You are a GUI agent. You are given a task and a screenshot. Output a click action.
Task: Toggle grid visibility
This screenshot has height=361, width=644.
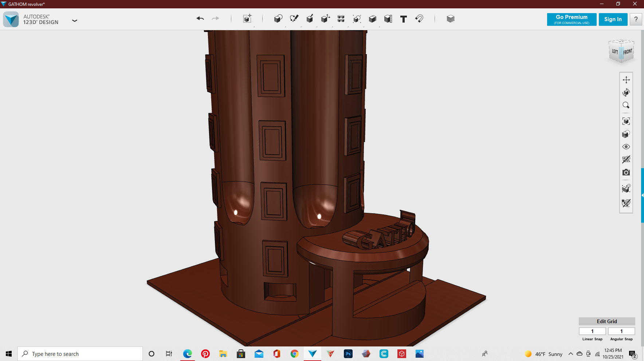[626, 159]
